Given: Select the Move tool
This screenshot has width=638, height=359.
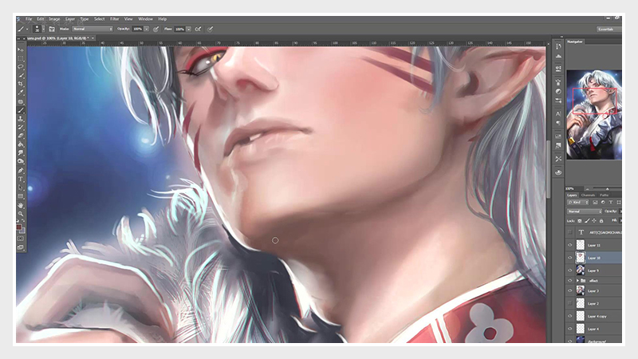Looking at the screenshot, I should pyautogui.click(x=21, y=49).
